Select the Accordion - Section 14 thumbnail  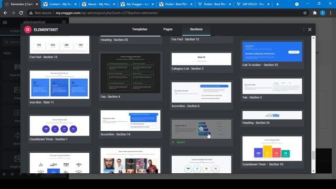point(130,120)
